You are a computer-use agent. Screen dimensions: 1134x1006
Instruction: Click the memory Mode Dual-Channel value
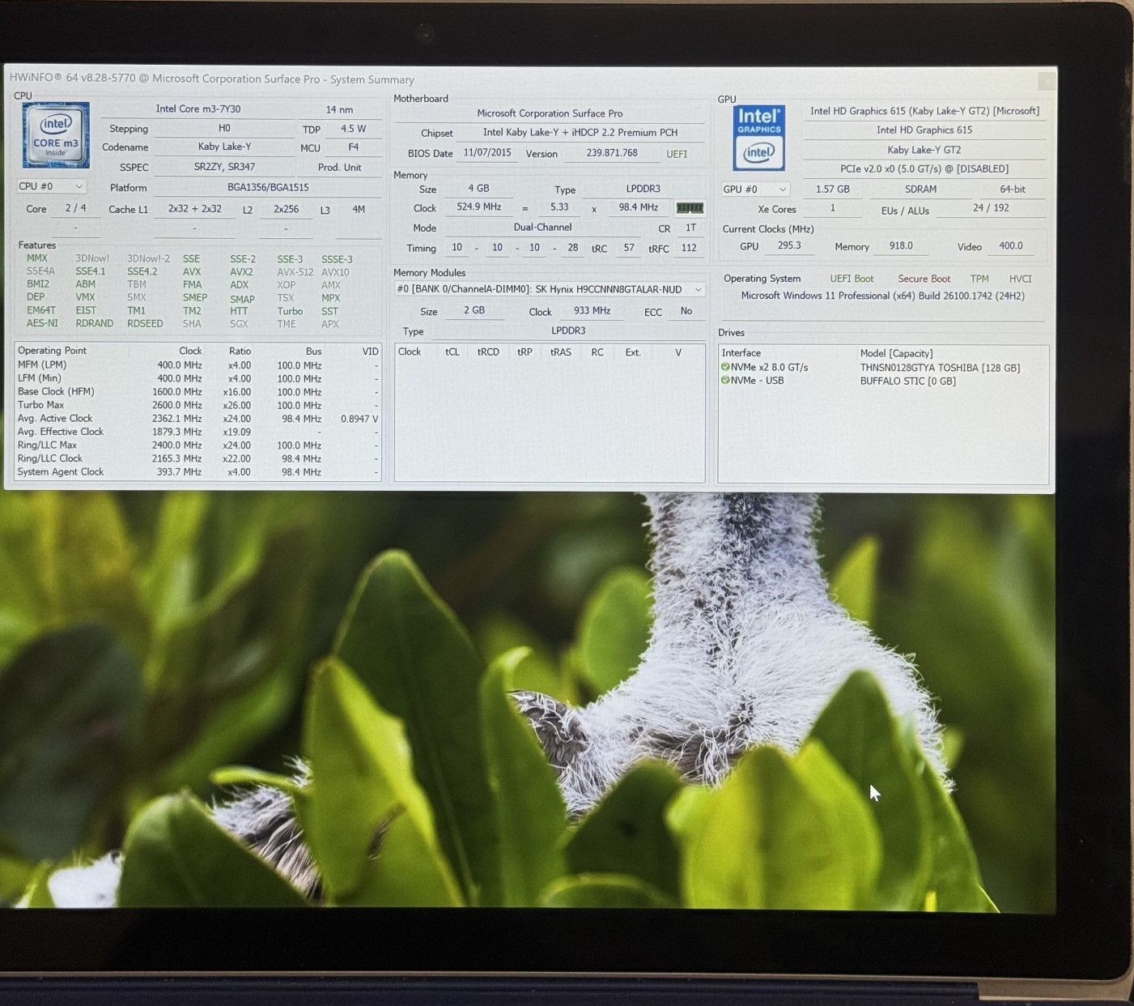542,228
